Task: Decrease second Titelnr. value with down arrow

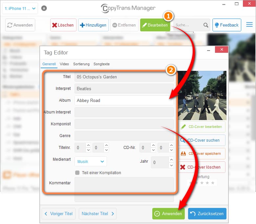Action: pyautogui.click(x=106, y=150)
